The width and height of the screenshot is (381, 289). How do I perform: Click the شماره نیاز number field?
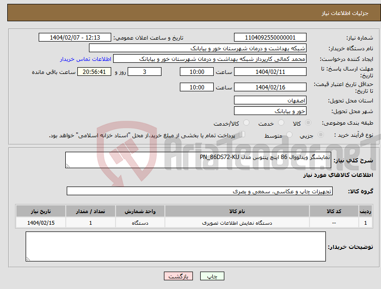pyautogui.click(x=270, y=37)
